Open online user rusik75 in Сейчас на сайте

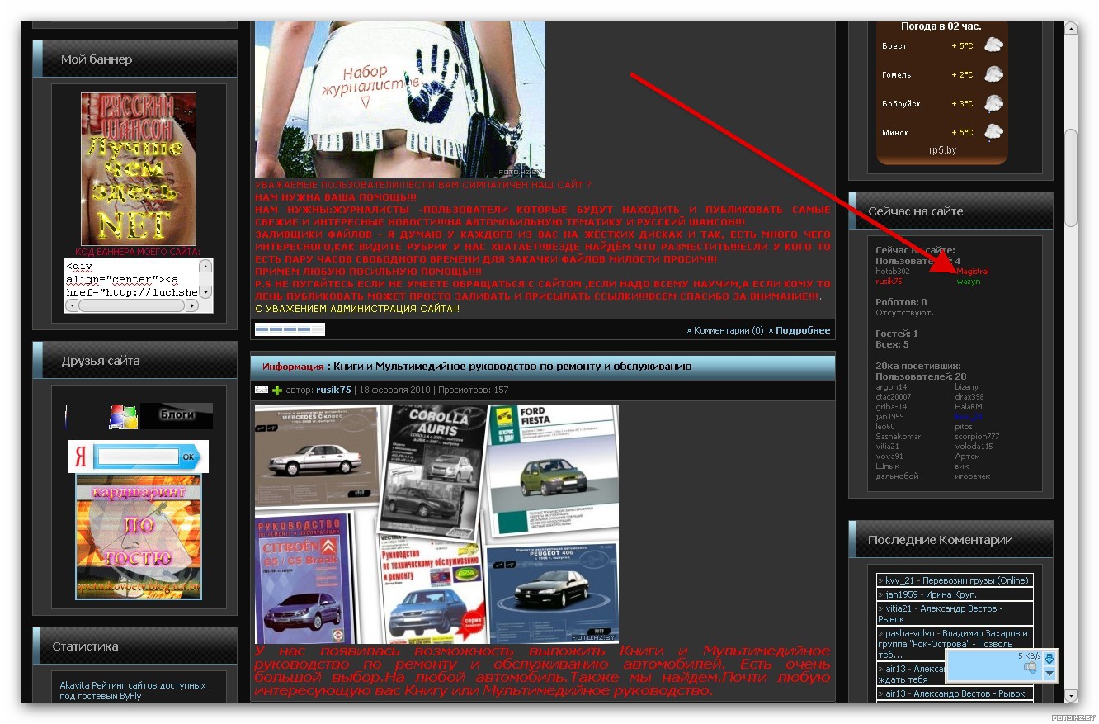point(889,281)
